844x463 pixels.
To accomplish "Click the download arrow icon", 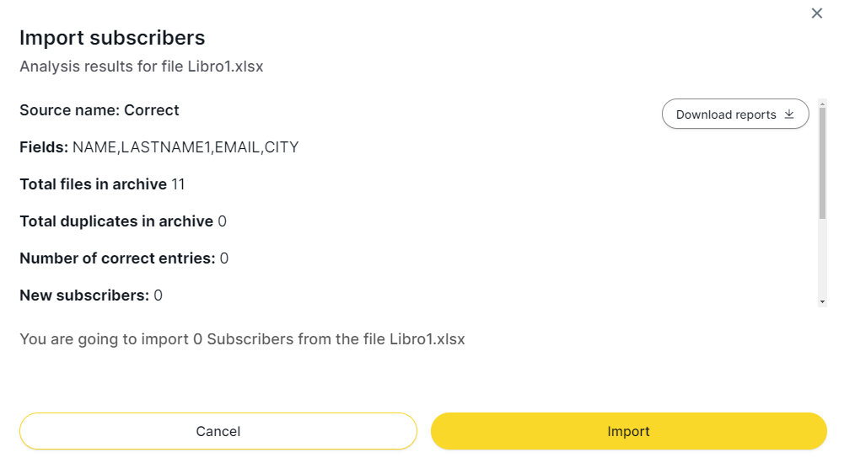I will pos(789,114).
